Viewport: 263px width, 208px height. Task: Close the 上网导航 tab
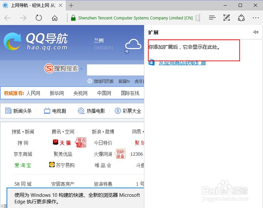click(60, 6)
